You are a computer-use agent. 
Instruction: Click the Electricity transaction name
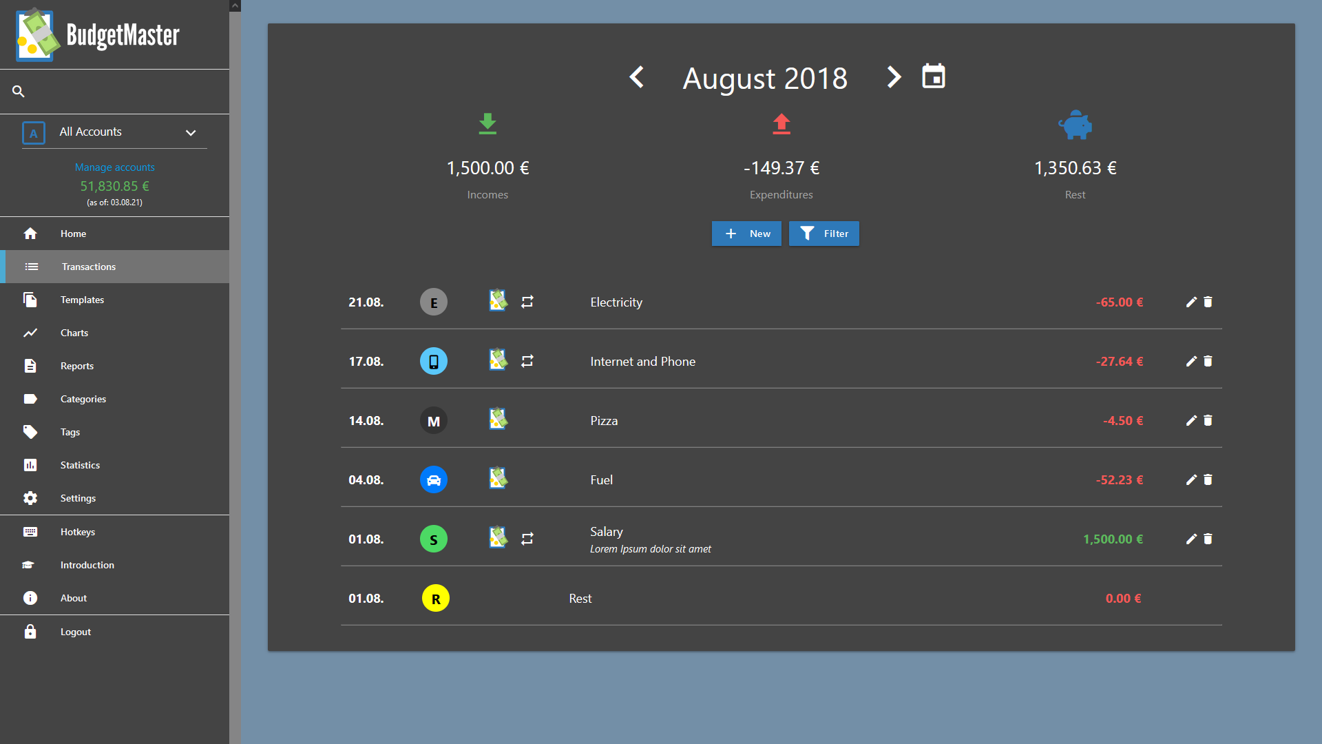[x=616, y=302]
